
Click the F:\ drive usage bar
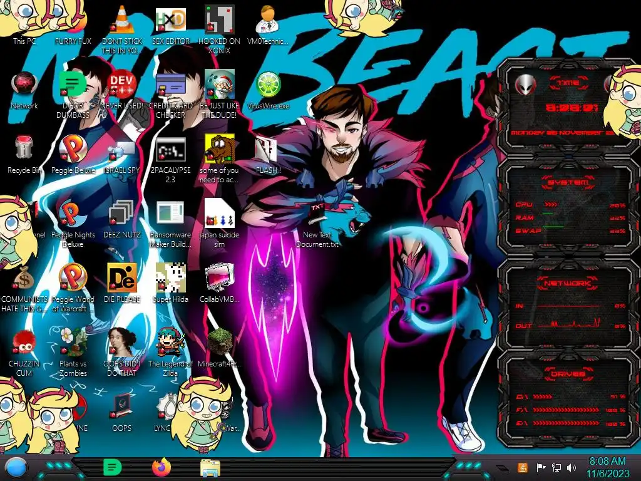(566, 410)
